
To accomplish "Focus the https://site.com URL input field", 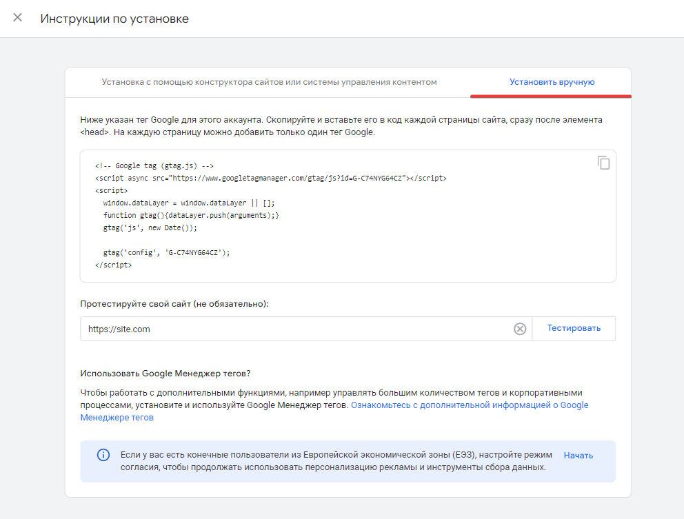I will coord(296,329).
